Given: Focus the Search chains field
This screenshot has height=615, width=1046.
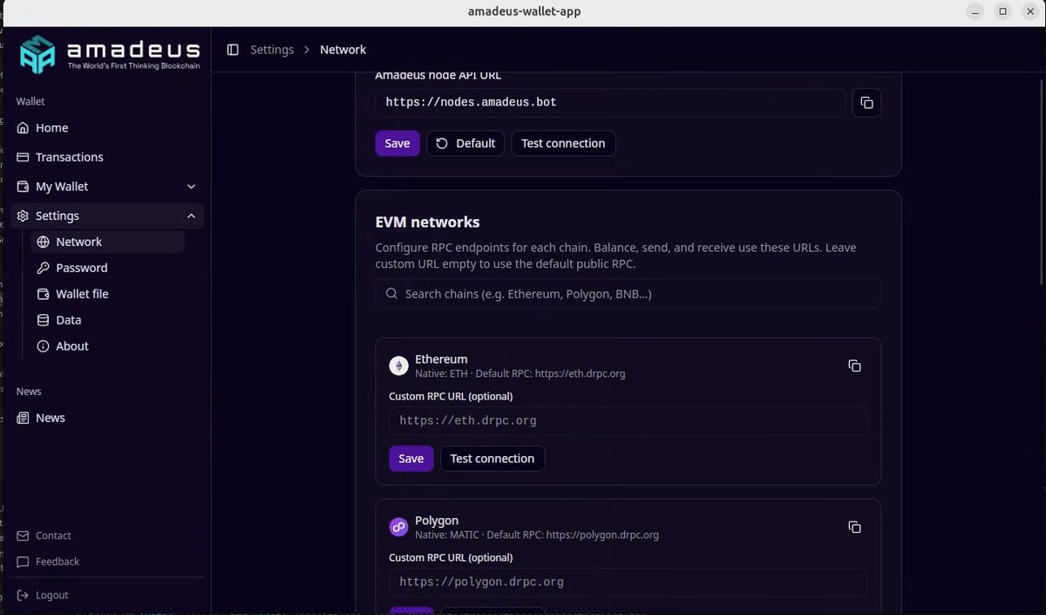Looking at the screenshot, I should [x=628, y=294].
